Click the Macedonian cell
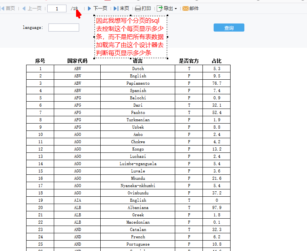Image resolution: width=307 pixels, height=251 pixels. click(x=138, y=223)
